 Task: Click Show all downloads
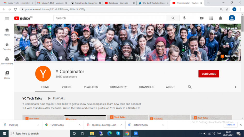[231, 125]
